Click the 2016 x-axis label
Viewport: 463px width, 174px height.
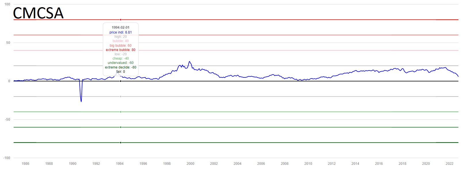[379, 164]
